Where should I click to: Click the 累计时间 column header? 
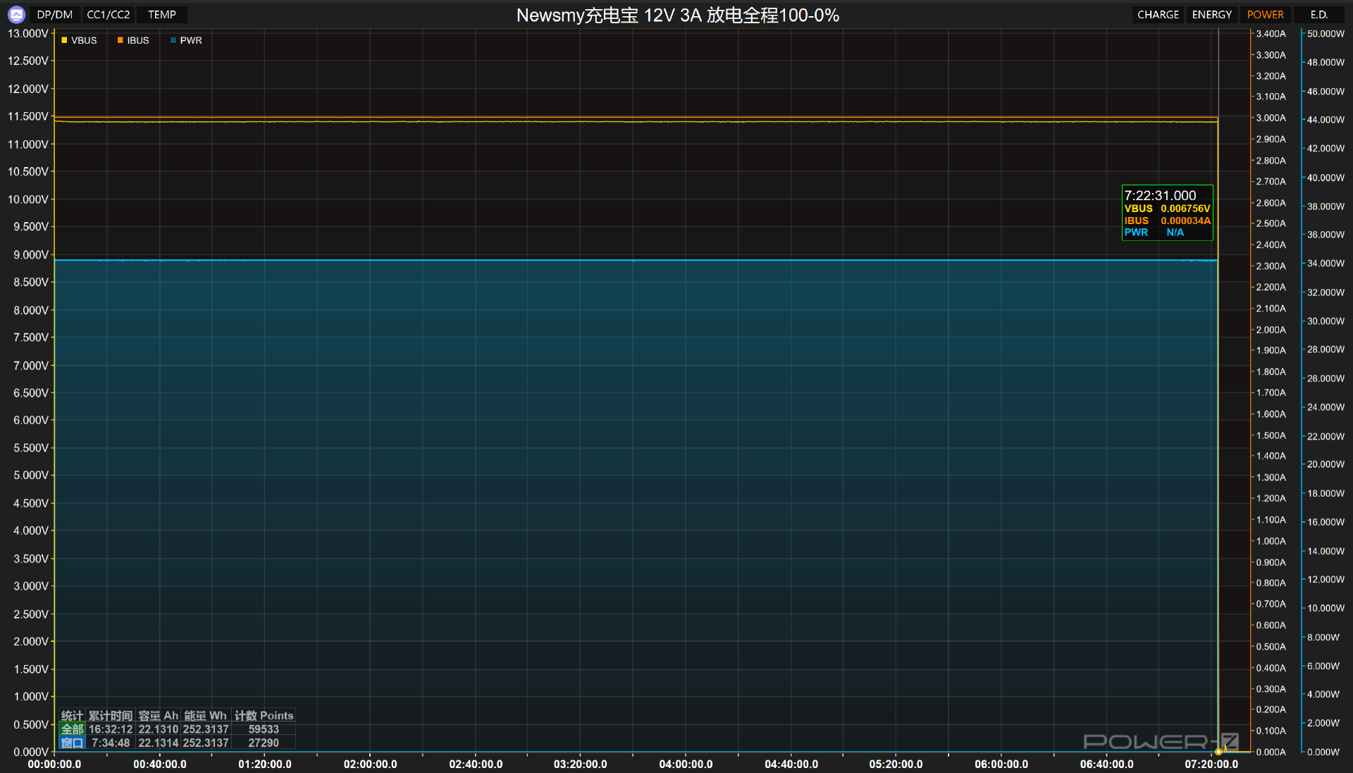111,715
